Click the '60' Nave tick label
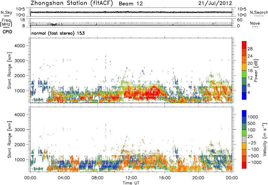This screenshot has width=268, height=185. [x=240, y=20]
